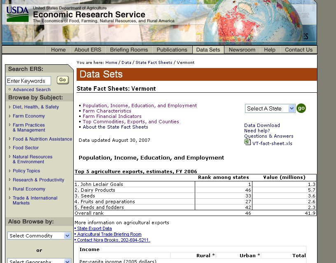Screen dimensions: 336x263
Task: Click the Enter Keywords search field
Action: 28,81
